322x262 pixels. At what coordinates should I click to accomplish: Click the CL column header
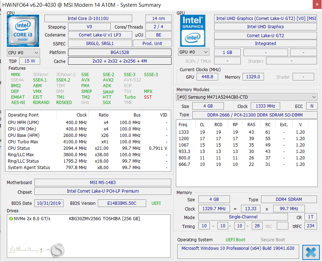(202, 124)
